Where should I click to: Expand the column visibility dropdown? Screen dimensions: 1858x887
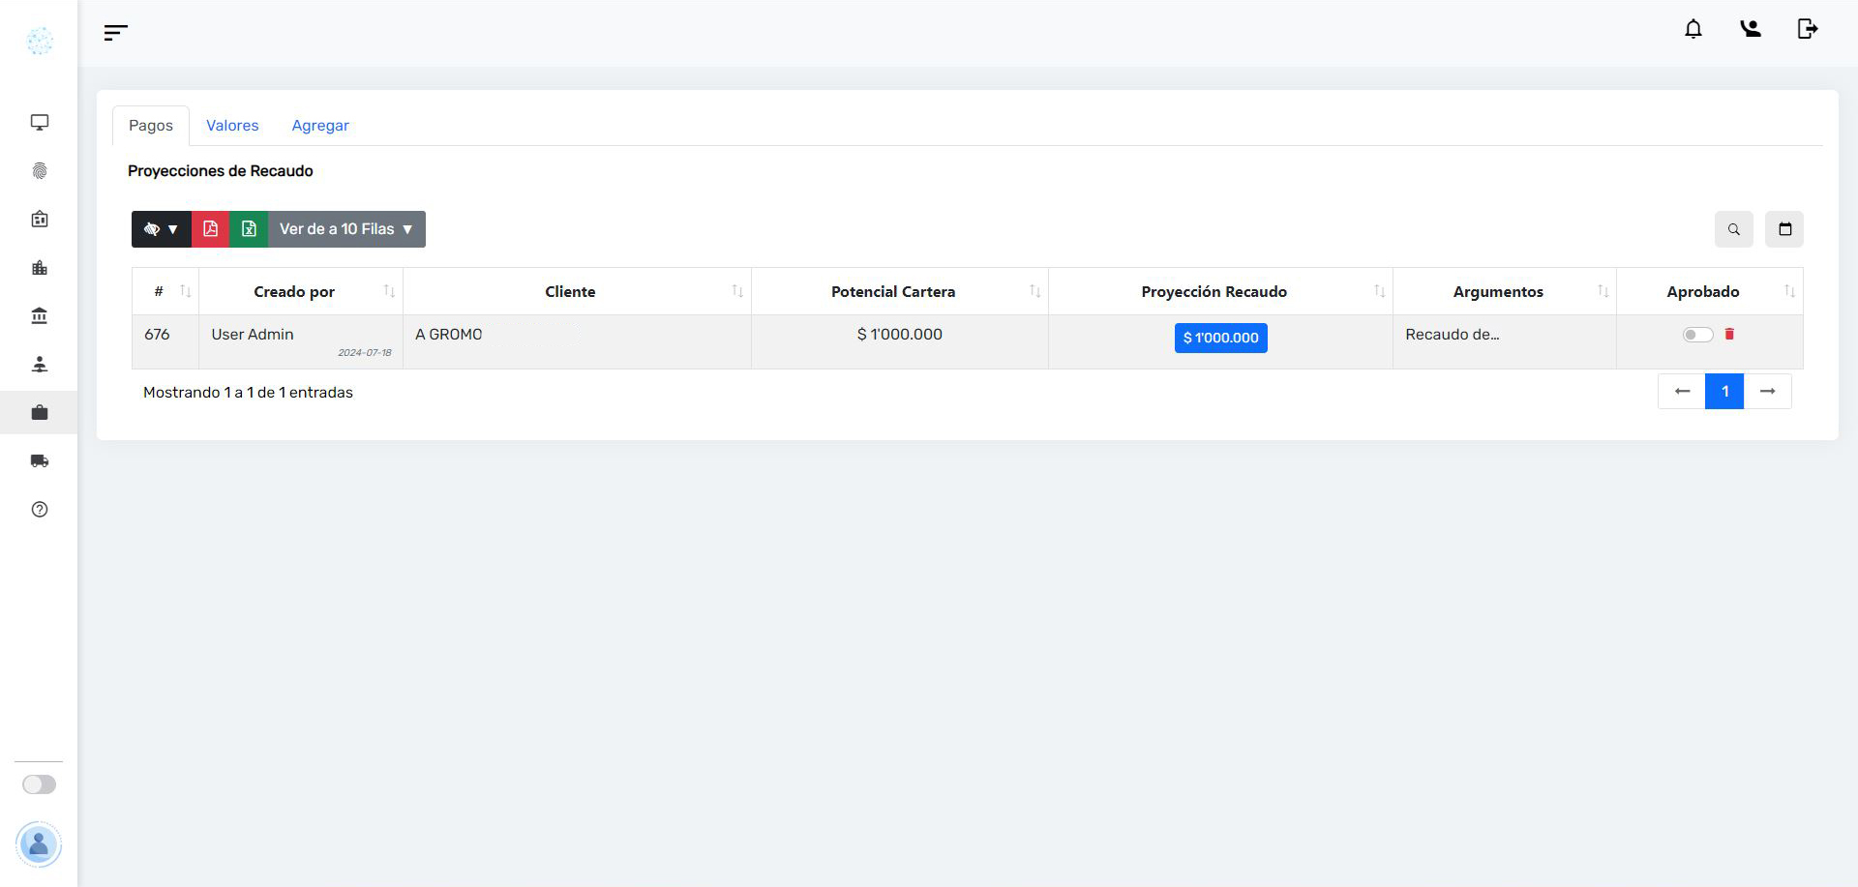[x=162, y=229]
